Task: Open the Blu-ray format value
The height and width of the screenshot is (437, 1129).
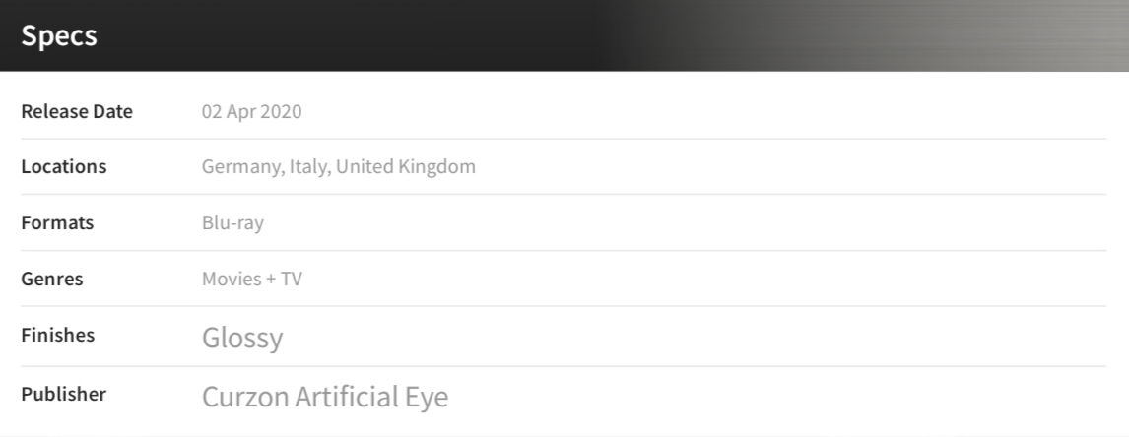Action: (x=232, y=223)
